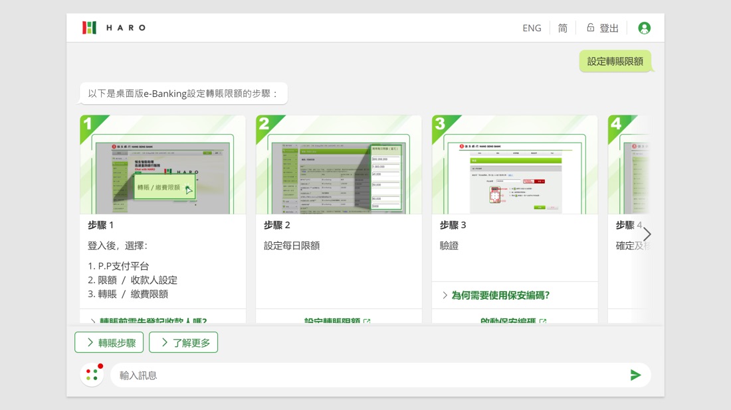
Task: Click the 登出 logout button
Action: pyautogui.click(x=602, y=29)
